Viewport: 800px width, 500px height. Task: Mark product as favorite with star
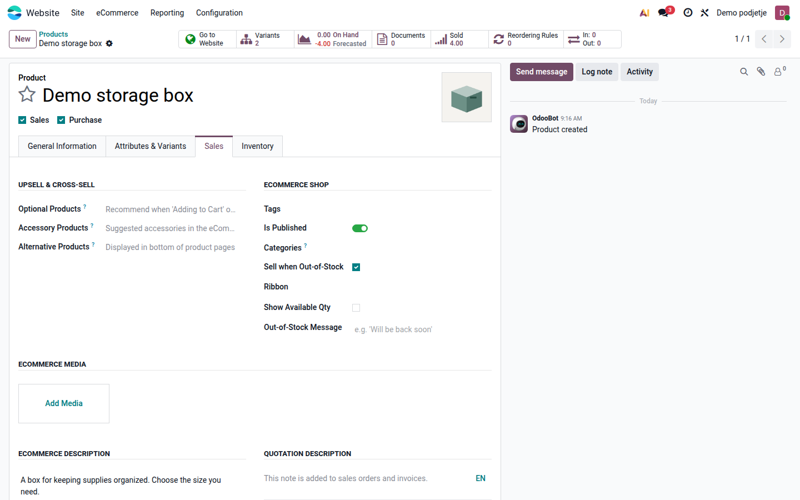coord(27,94)
